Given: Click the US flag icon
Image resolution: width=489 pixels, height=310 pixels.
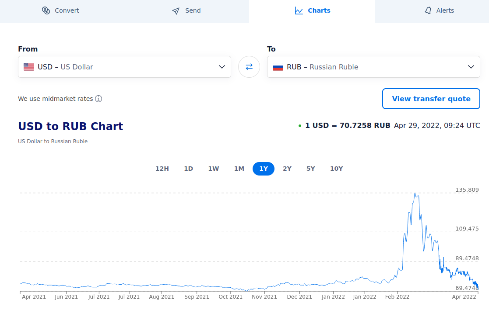Looking at the screenshot, I should click(29, 67).
